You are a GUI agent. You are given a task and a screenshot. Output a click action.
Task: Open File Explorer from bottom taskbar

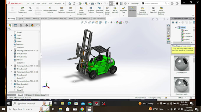(x=60, y=109)
